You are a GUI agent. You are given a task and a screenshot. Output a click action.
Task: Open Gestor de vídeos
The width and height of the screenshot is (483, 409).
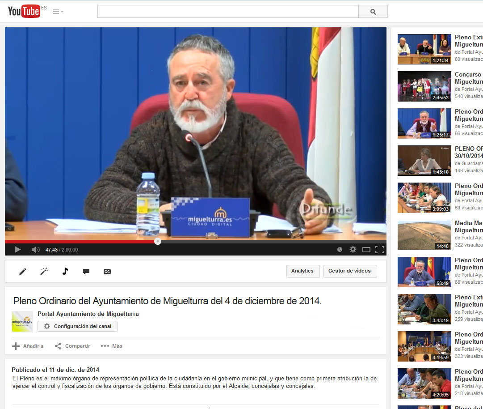[x=349, y=271]
